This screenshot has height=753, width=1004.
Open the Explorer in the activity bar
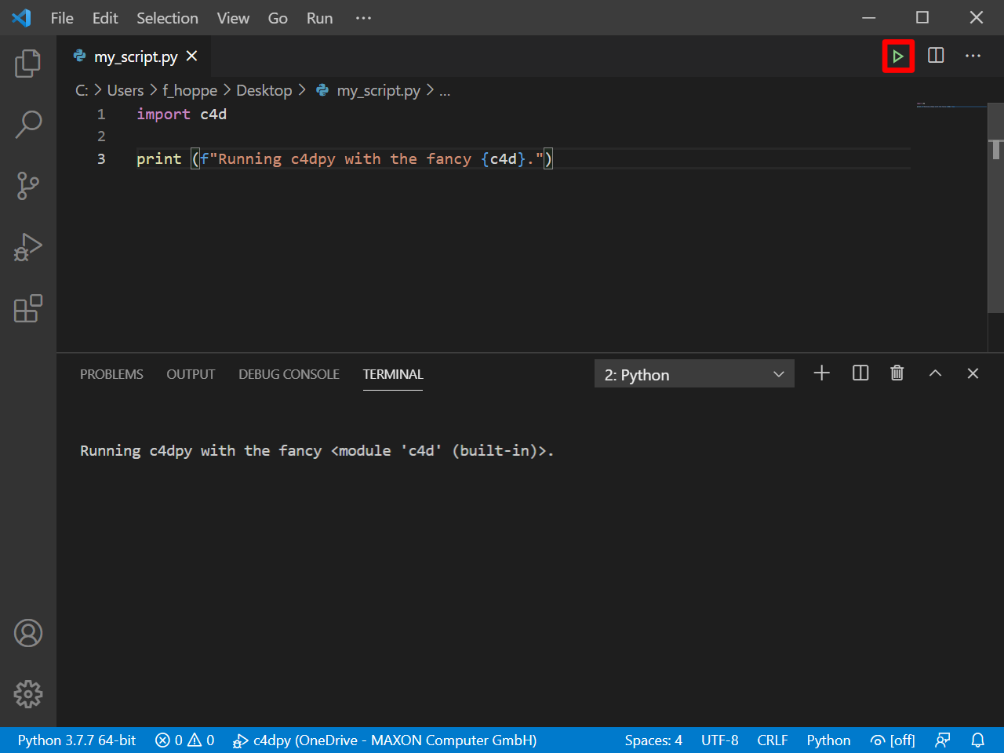28,64
